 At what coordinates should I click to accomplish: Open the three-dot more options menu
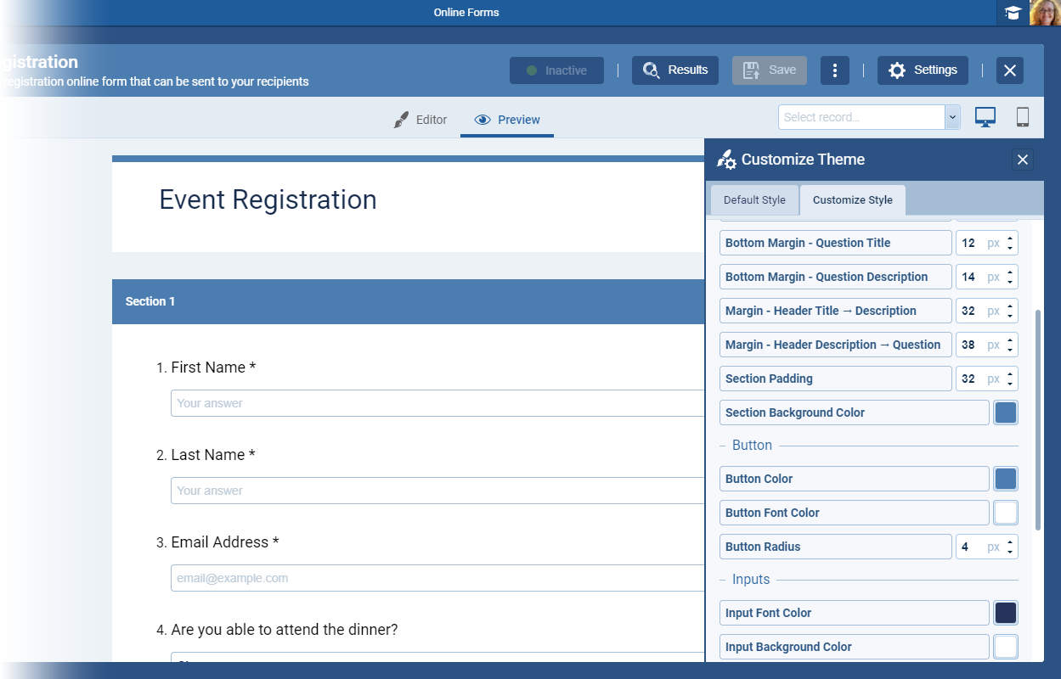click(x=834, y=70)
